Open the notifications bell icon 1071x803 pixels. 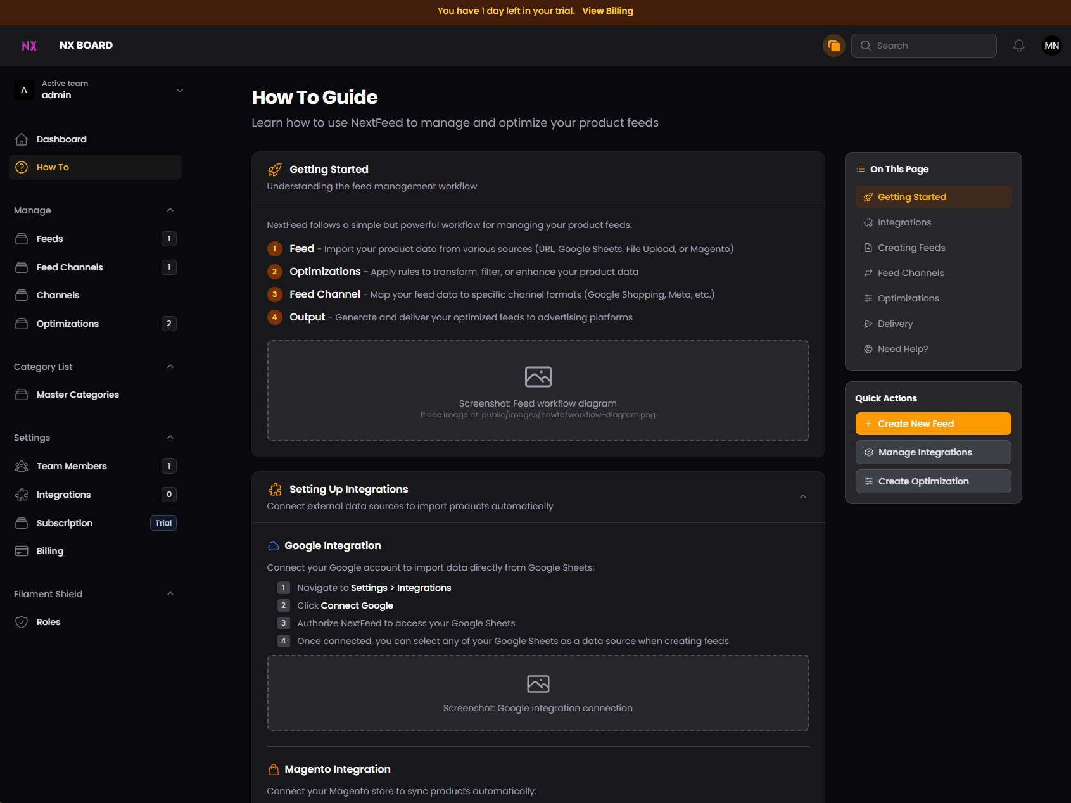(x=1019, y=45)
